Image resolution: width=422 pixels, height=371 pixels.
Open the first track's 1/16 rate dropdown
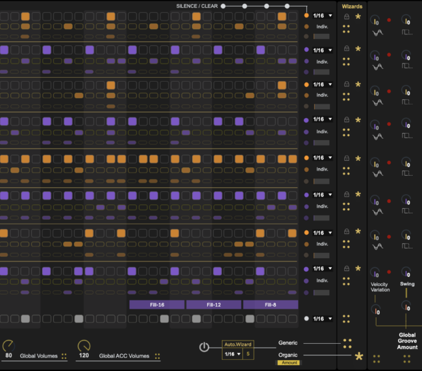pos(323,15)
